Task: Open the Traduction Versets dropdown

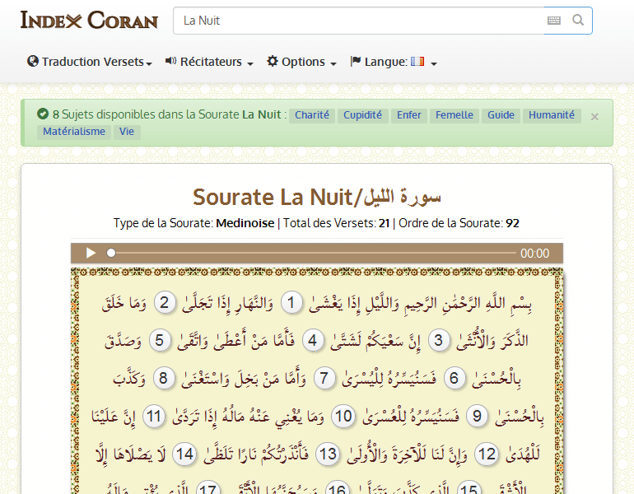Action: point(90,62)
